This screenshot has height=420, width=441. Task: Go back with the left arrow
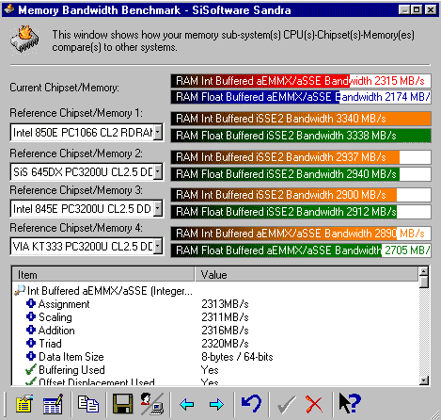tap(187, 404)
